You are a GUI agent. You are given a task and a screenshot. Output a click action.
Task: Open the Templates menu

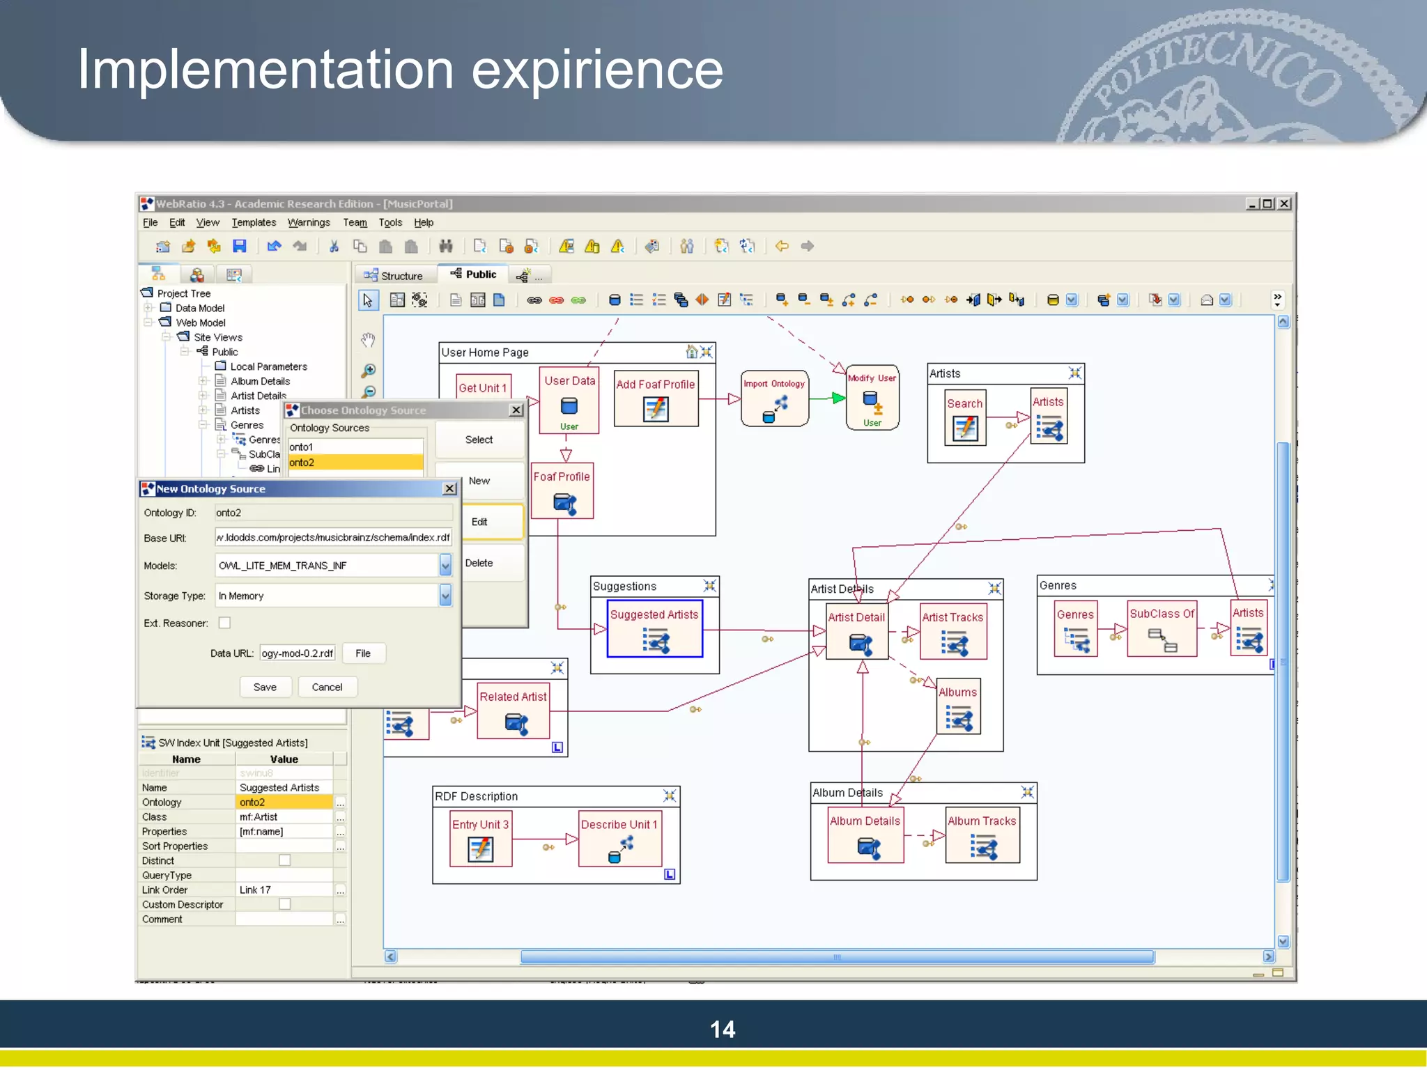click(x=254, y=222)
